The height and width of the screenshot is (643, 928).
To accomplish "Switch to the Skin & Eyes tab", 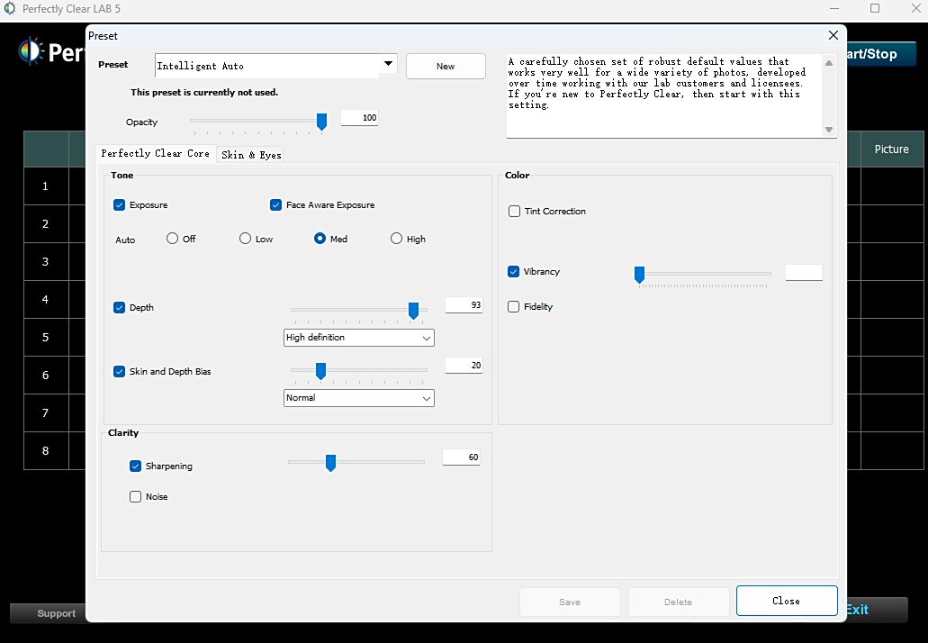I will [251, 155].
